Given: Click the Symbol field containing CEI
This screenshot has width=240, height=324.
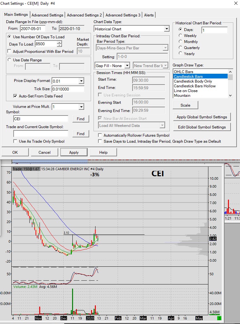Looking at the screenshot, I should coord(41,119).
